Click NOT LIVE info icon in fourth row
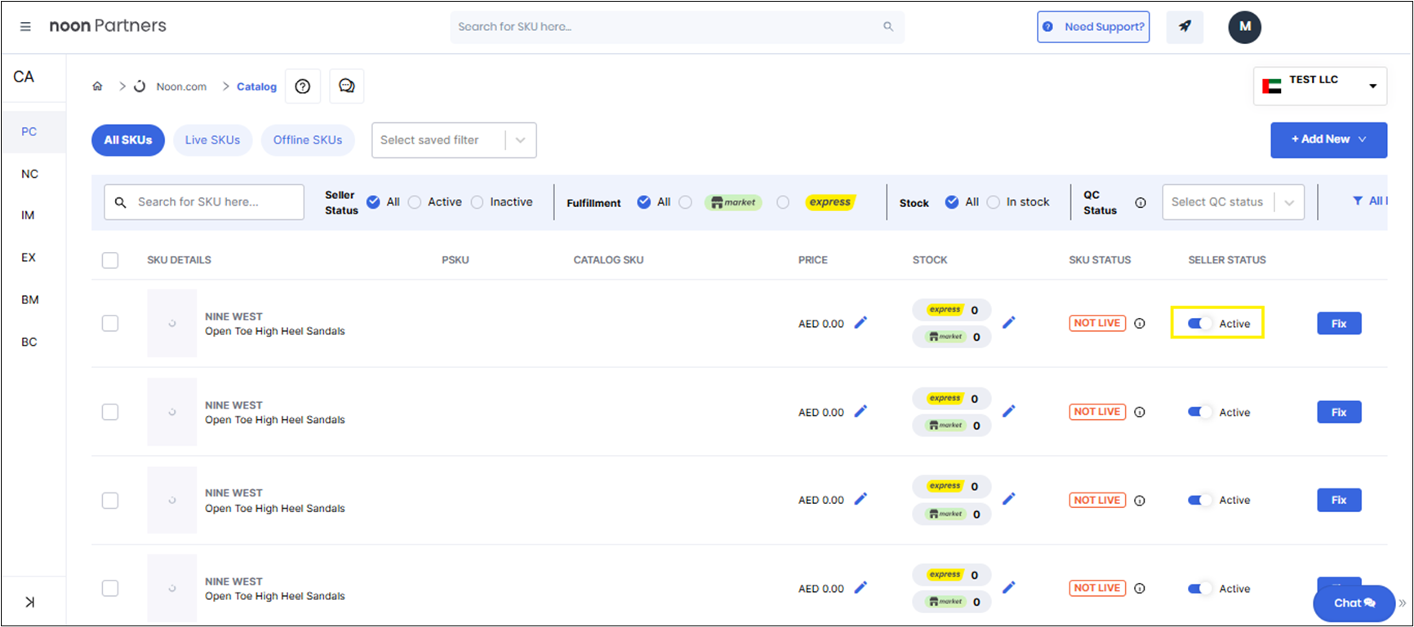This screenshot has height=627, width=1414. click(1140, 589)
